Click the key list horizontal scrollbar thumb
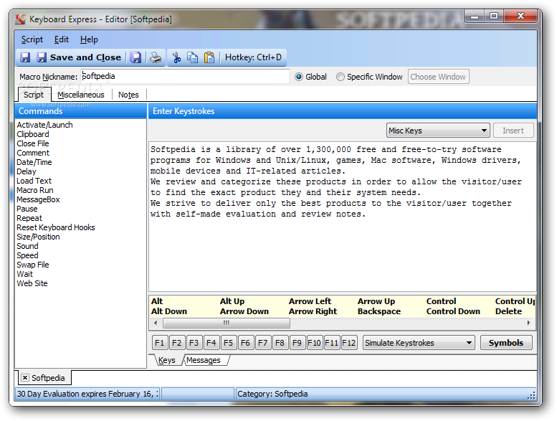The image size is (557, 421). pyautogui.click(x=227, y=323)
